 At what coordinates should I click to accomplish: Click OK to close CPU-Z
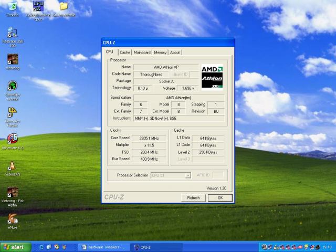[x=220, y=198]
